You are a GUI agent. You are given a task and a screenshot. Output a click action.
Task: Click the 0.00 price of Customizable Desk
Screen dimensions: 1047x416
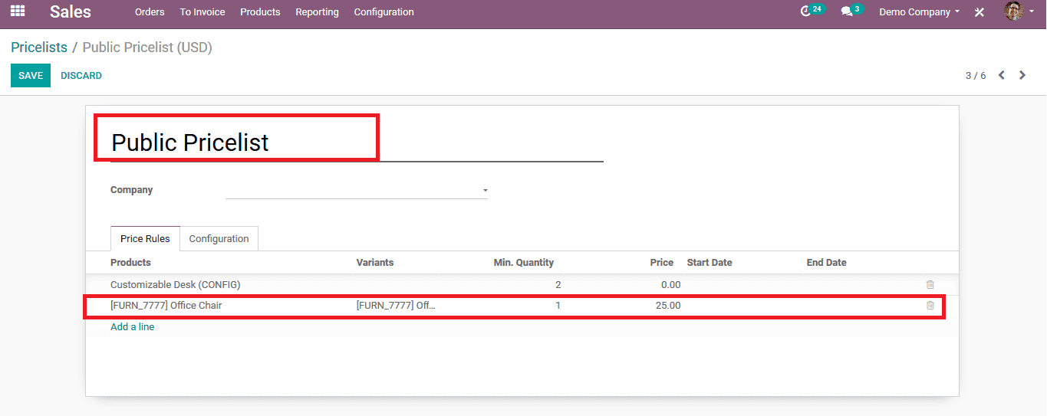[x=670, y=284]
